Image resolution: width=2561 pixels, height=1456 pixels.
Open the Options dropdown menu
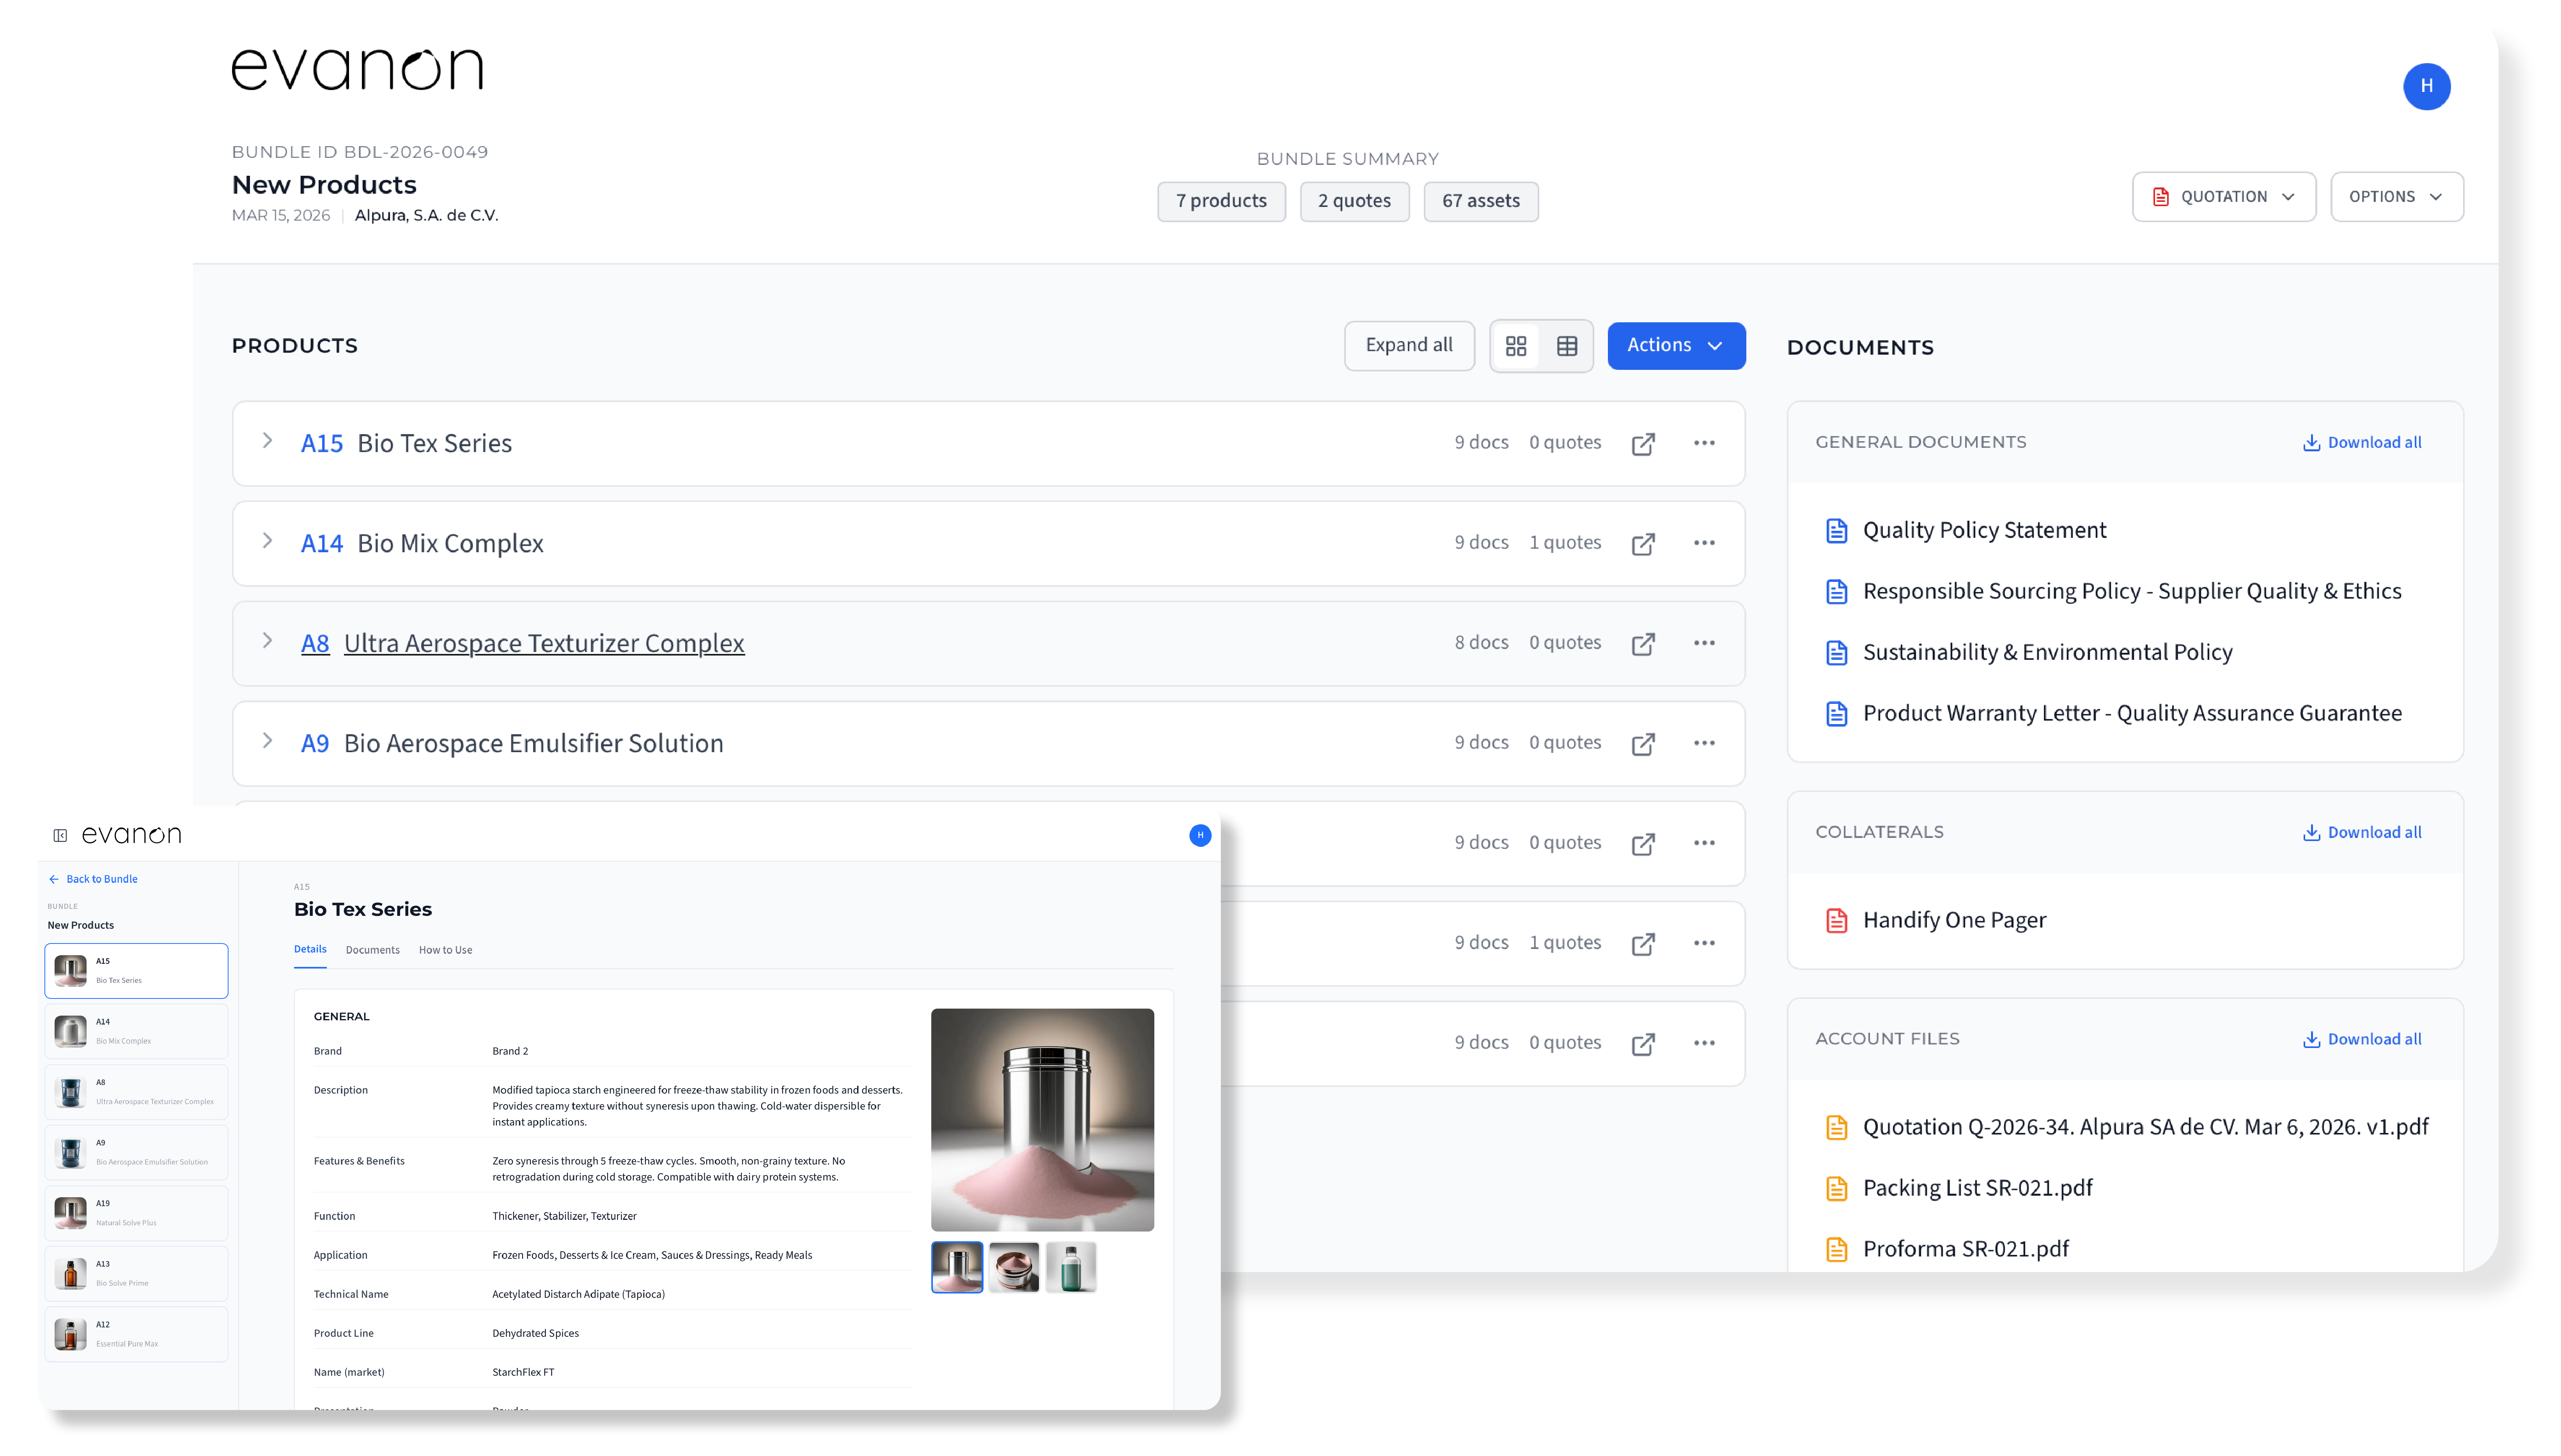[x=2396, y=197]
